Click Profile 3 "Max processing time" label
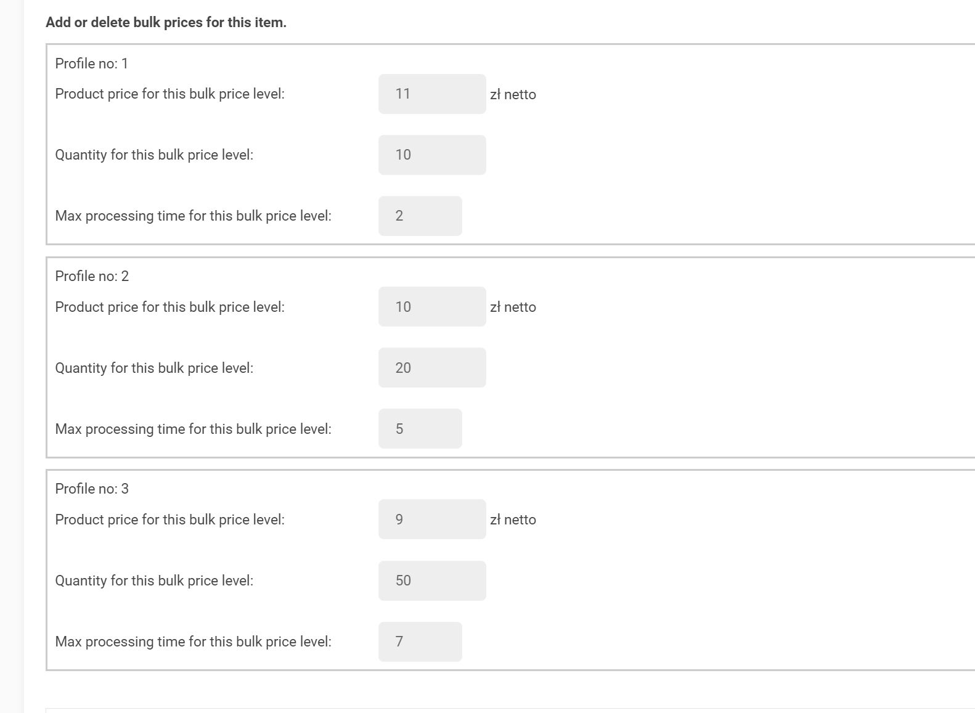This screenshot has height=713, width=975. (193, 642)
